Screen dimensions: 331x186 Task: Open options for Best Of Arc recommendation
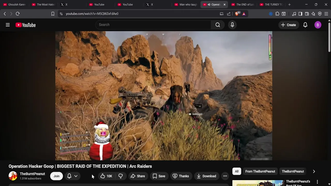(317, 182)
